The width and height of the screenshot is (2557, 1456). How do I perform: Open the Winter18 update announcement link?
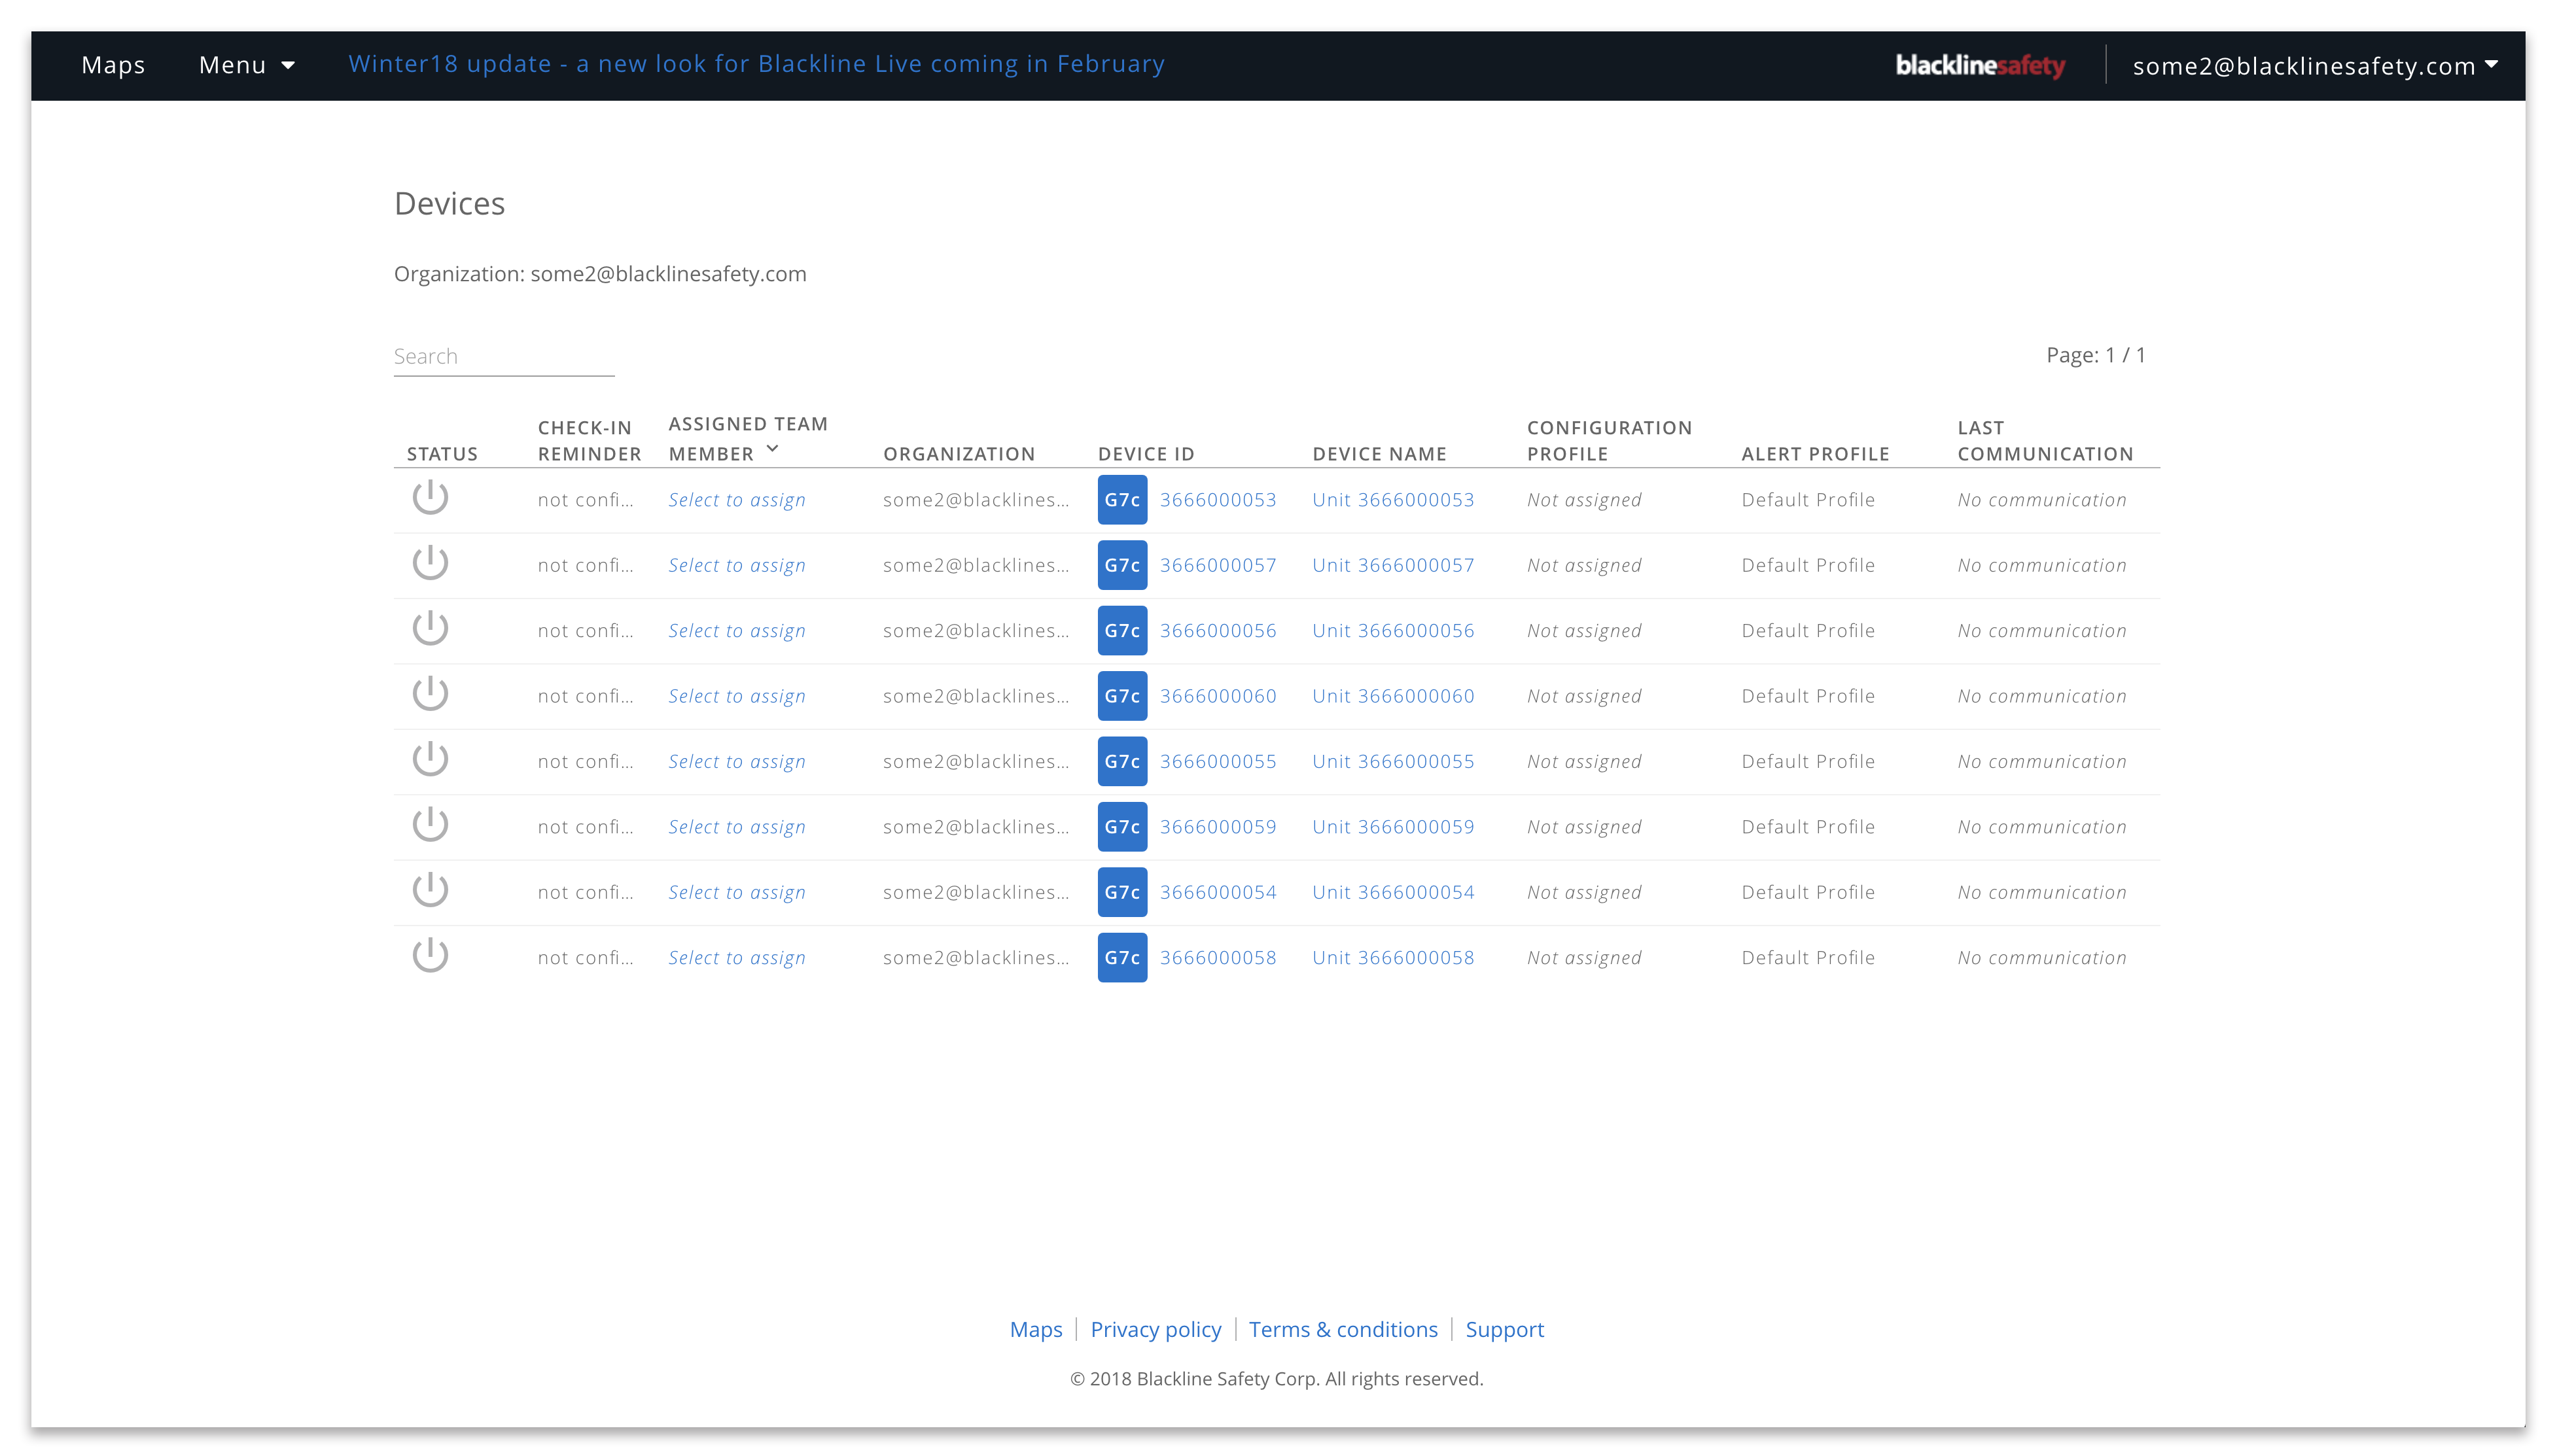coord(756,64)
